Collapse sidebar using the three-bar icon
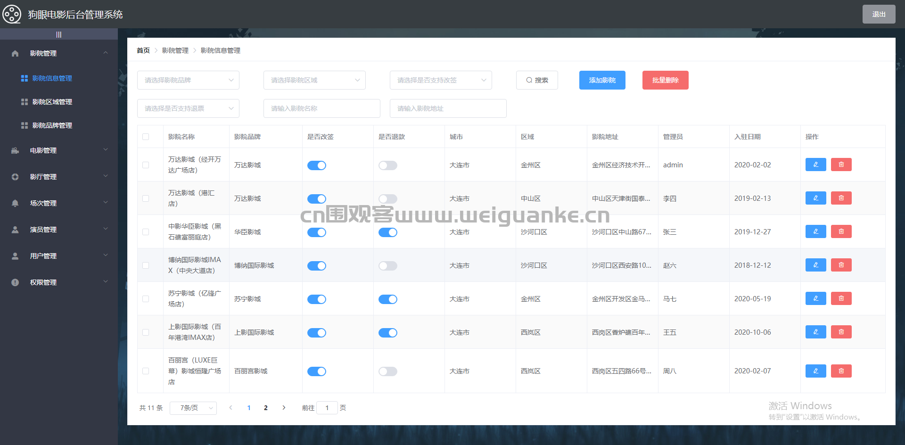The height and width of the screenshot is (445, 905). click(59, 34)
